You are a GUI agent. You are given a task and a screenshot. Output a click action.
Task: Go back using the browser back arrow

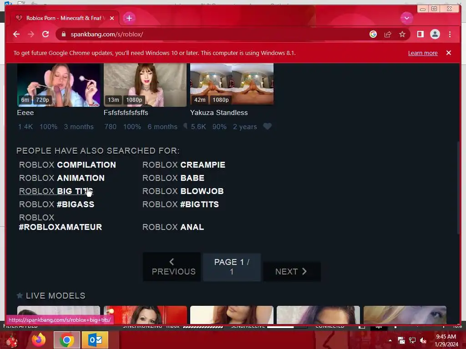click(x=16, y=34)
